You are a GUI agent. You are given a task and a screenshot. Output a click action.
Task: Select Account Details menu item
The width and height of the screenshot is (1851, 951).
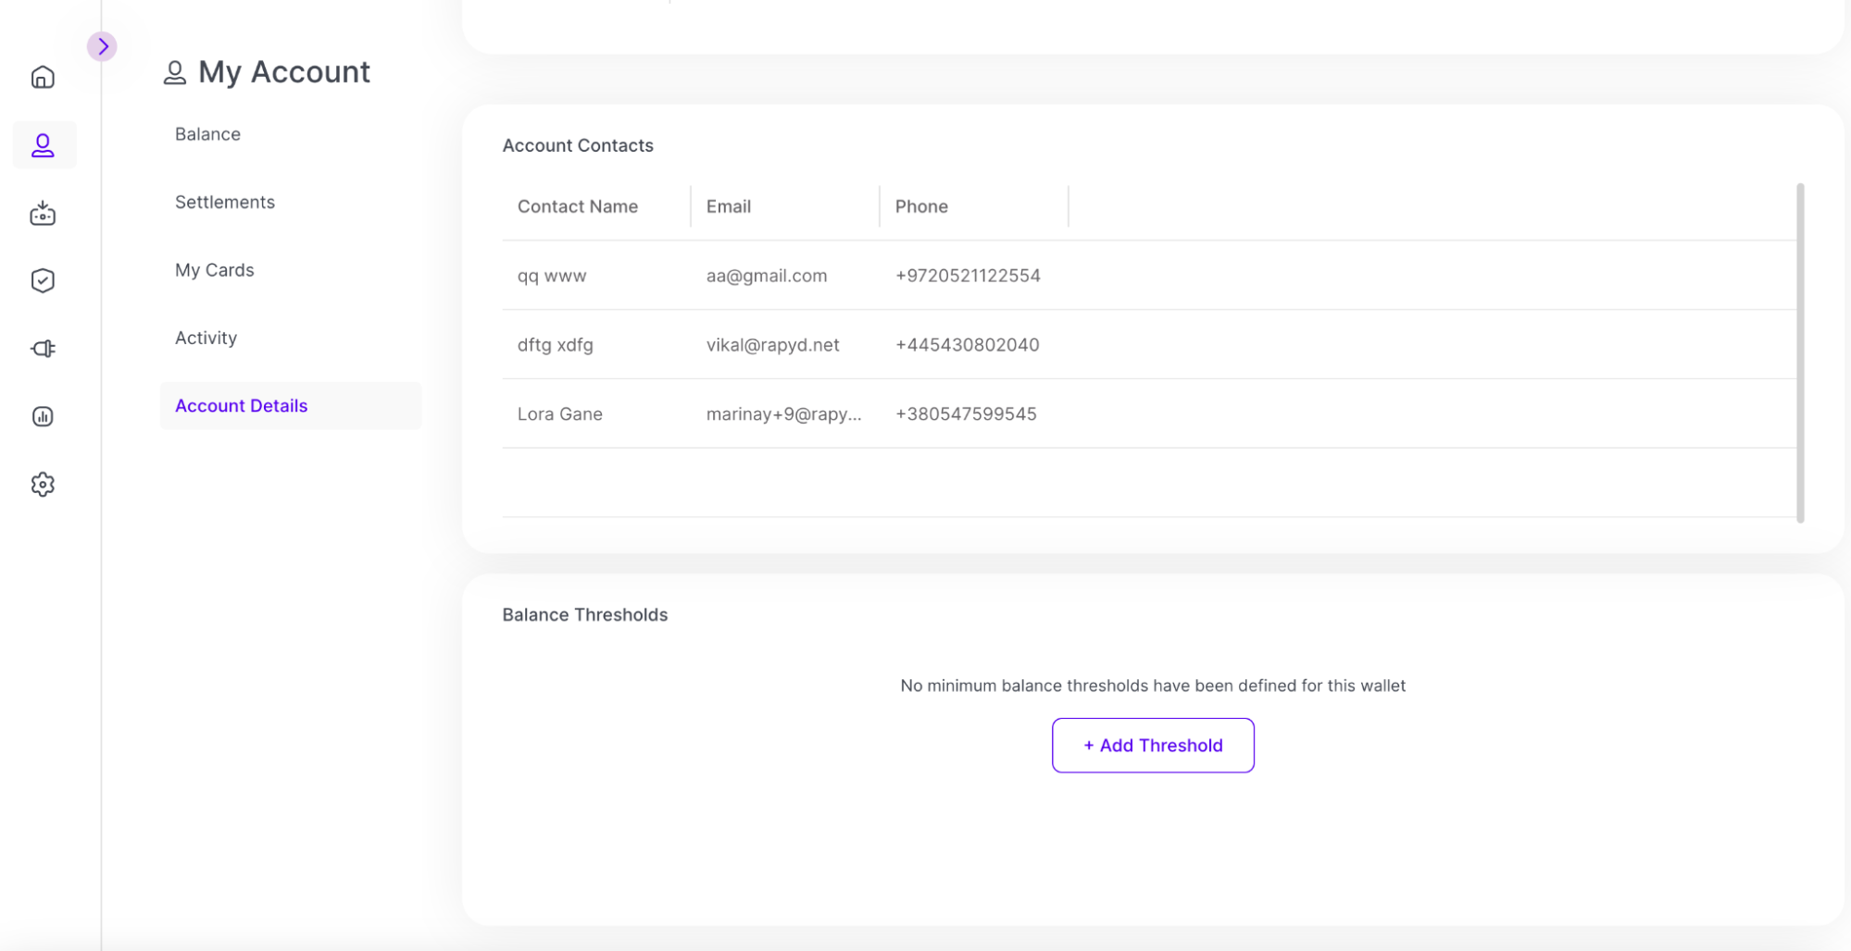[x=241, y=406]
